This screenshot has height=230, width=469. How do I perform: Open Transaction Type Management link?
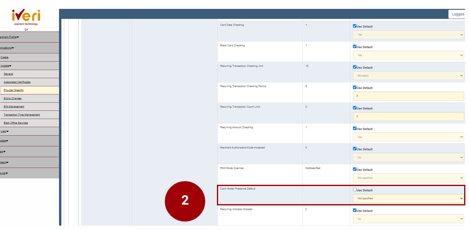coord(22,115)
